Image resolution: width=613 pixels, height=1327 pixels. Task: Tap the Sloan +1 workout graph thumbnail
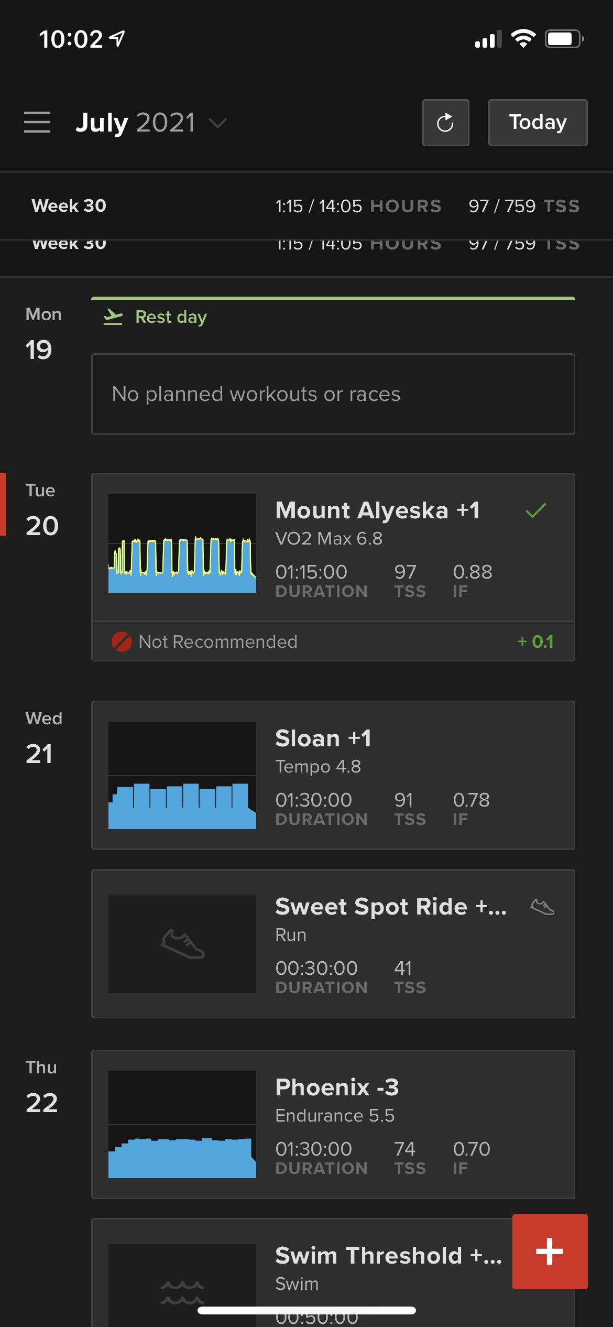182,775
